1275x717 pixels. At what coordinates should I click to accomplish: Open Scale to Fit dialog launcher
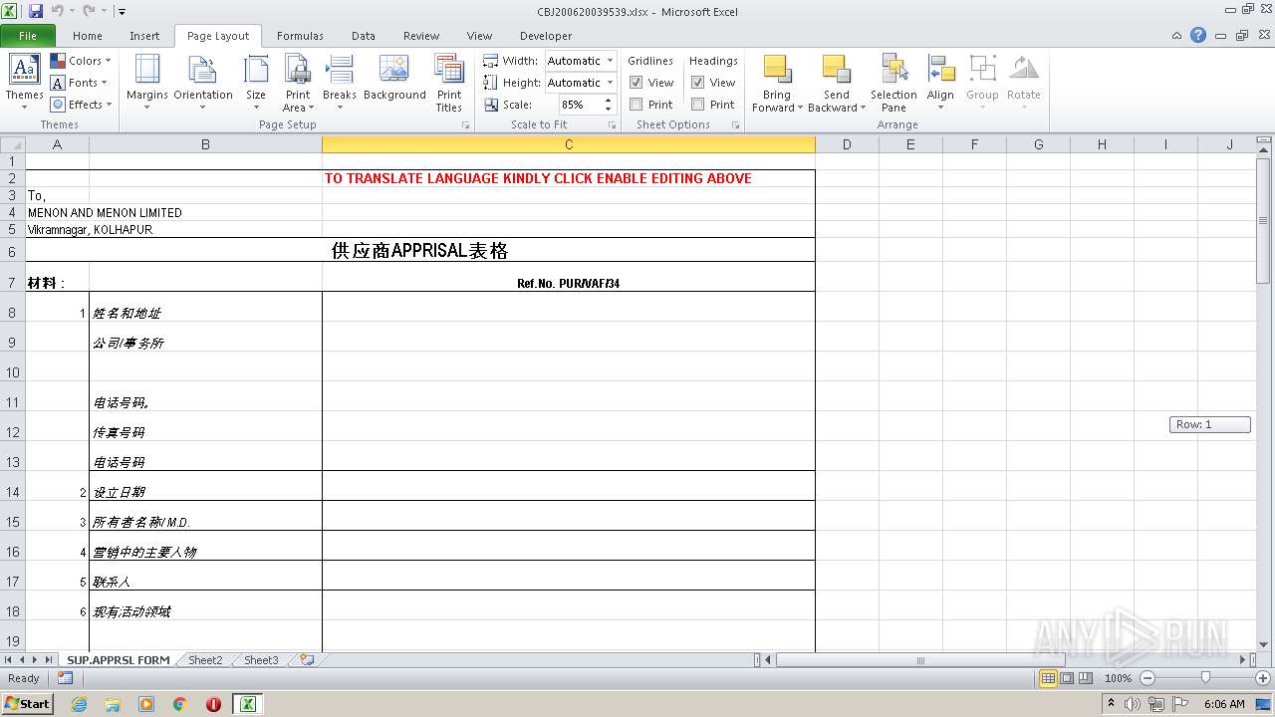pyautogui.click(x=612, y=125)
